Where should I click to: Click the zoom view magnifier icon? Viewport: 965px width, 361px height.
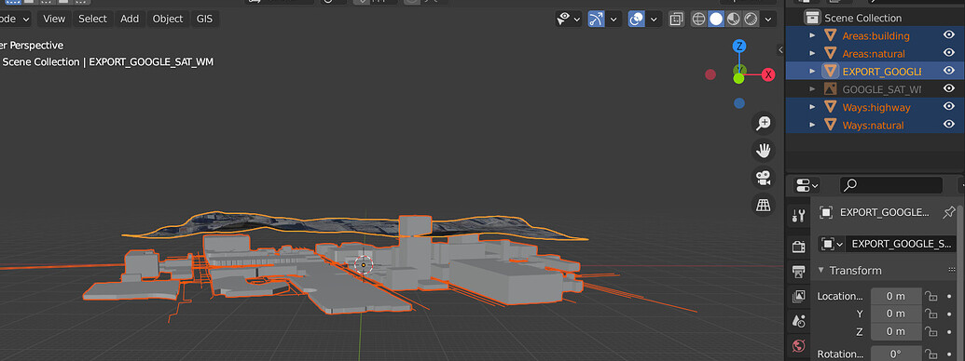(763, 123)
